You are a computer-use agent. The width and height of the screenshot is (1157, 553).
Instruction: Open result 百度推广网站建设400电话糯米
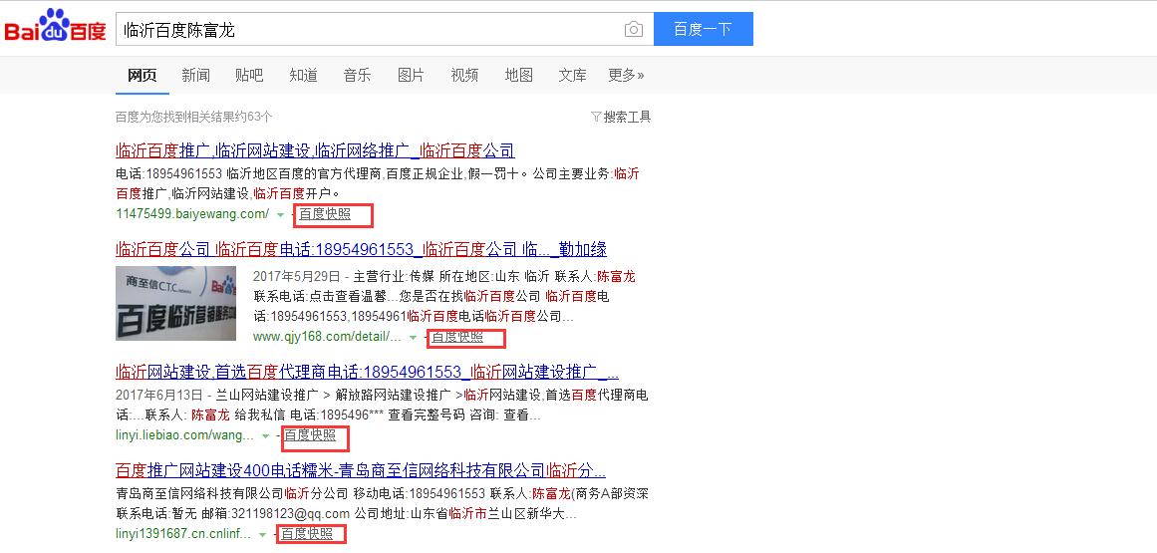pyautogui.click(x=361, y=469)
